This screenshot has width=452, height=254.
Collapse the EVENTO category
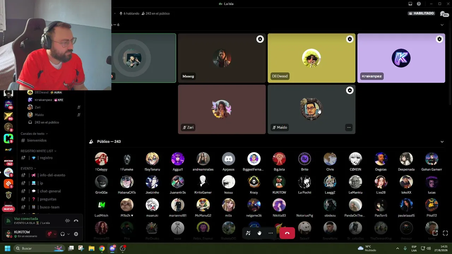click(28, 168)
